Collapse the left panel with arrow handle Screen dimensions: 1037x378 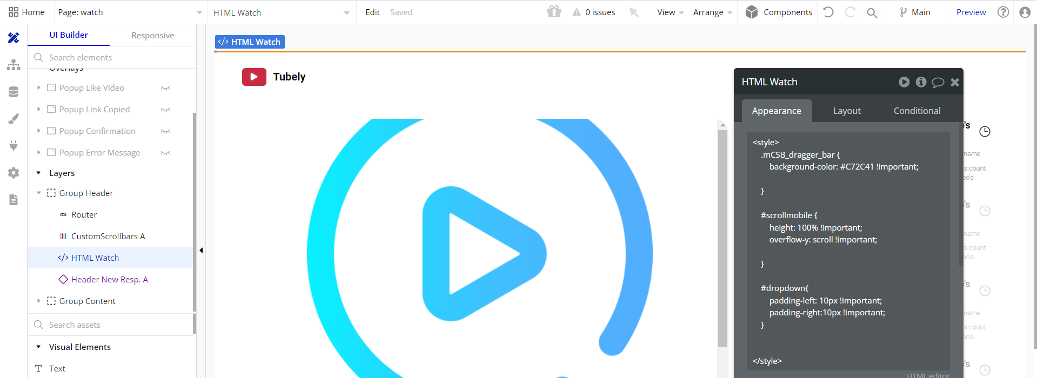[201, 250]
